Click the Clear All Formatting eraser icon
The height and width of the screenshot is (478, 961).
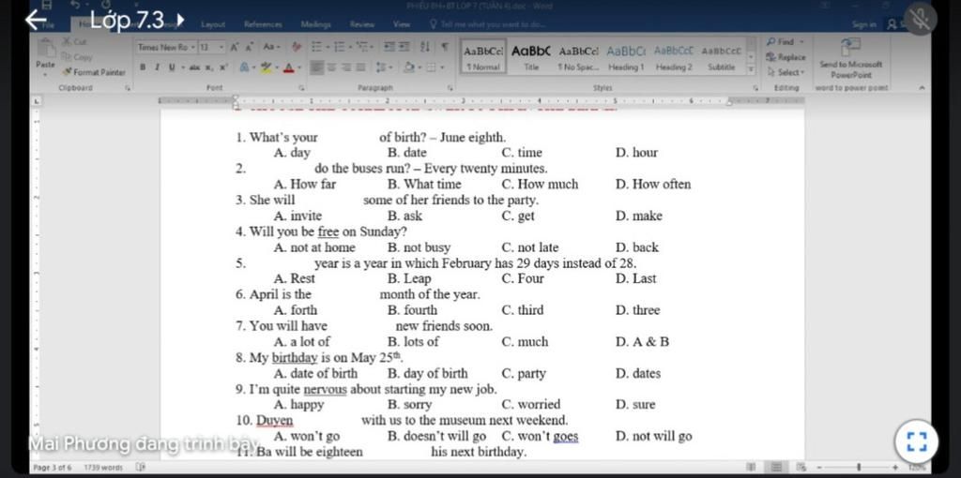click(x=297, y=47)
